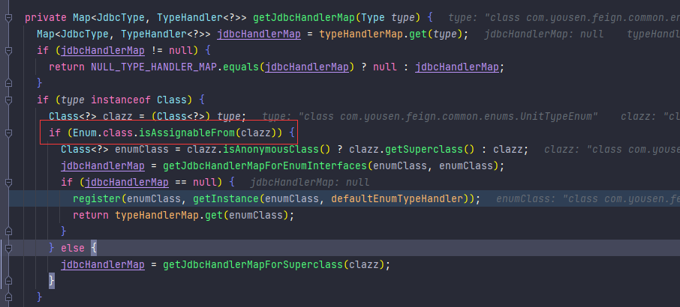Click the private keyword on first line

(45, 16)
